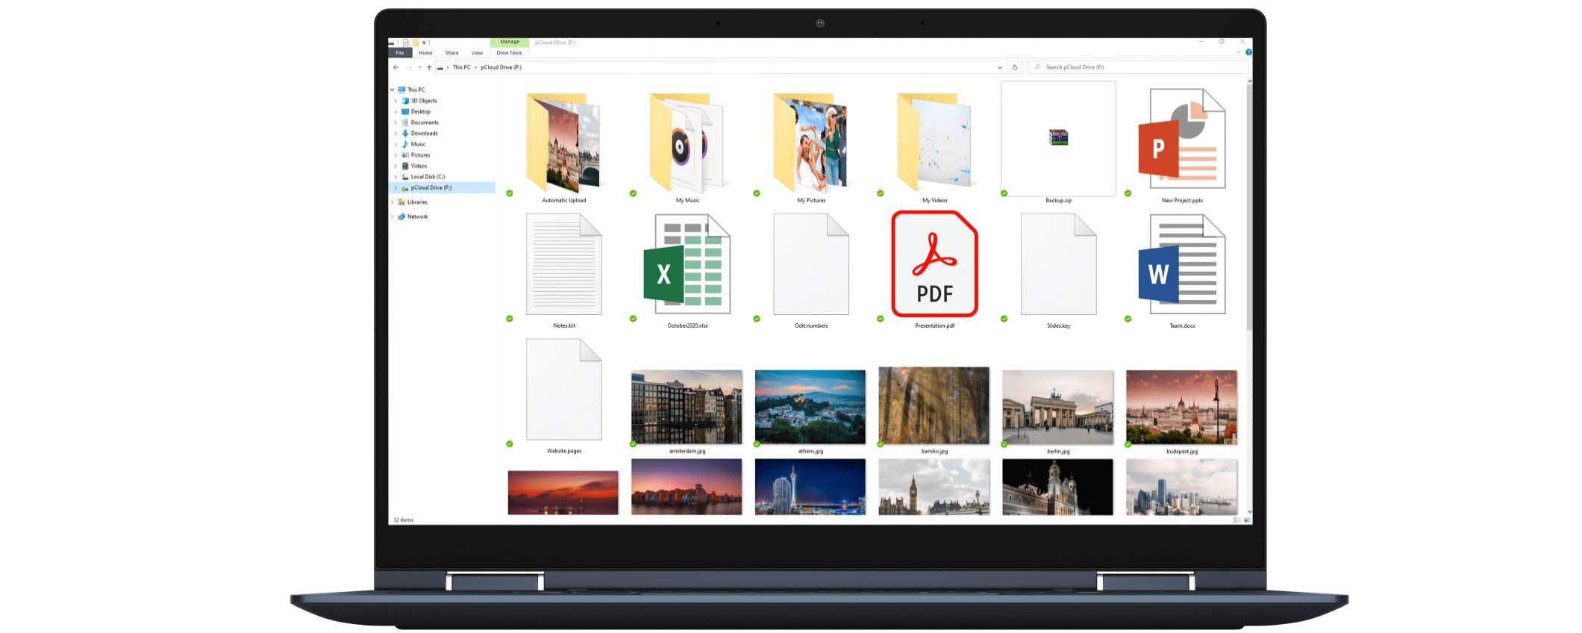
Task: Open Help with the blue question mark
Action: click(1248, 52)
